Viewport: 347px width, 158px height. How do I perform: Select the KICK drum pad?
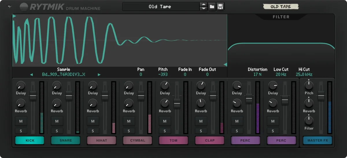[29, 140]
